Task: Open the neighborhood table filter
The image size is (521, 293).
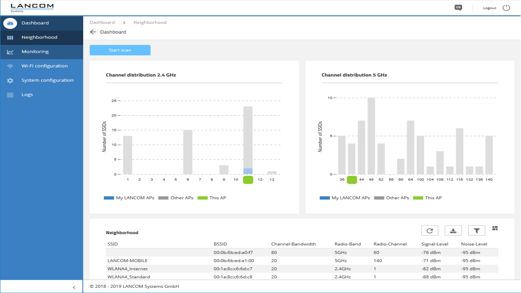Action: pos(476,231)
